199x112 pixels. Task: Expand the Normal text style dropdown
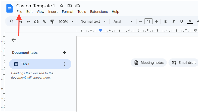93,22
